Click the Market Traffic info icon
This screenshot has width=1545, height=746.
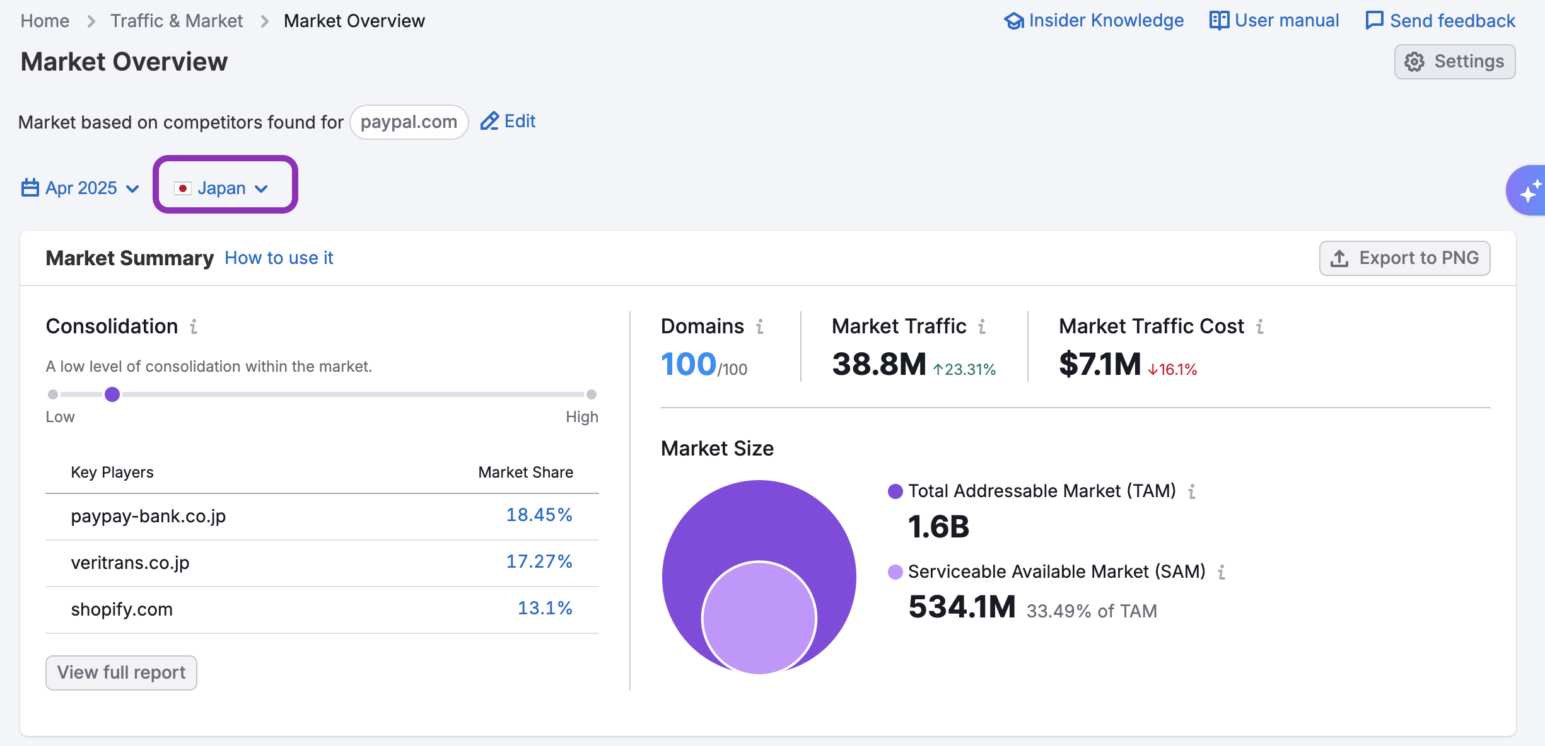[x=982, y=326]
